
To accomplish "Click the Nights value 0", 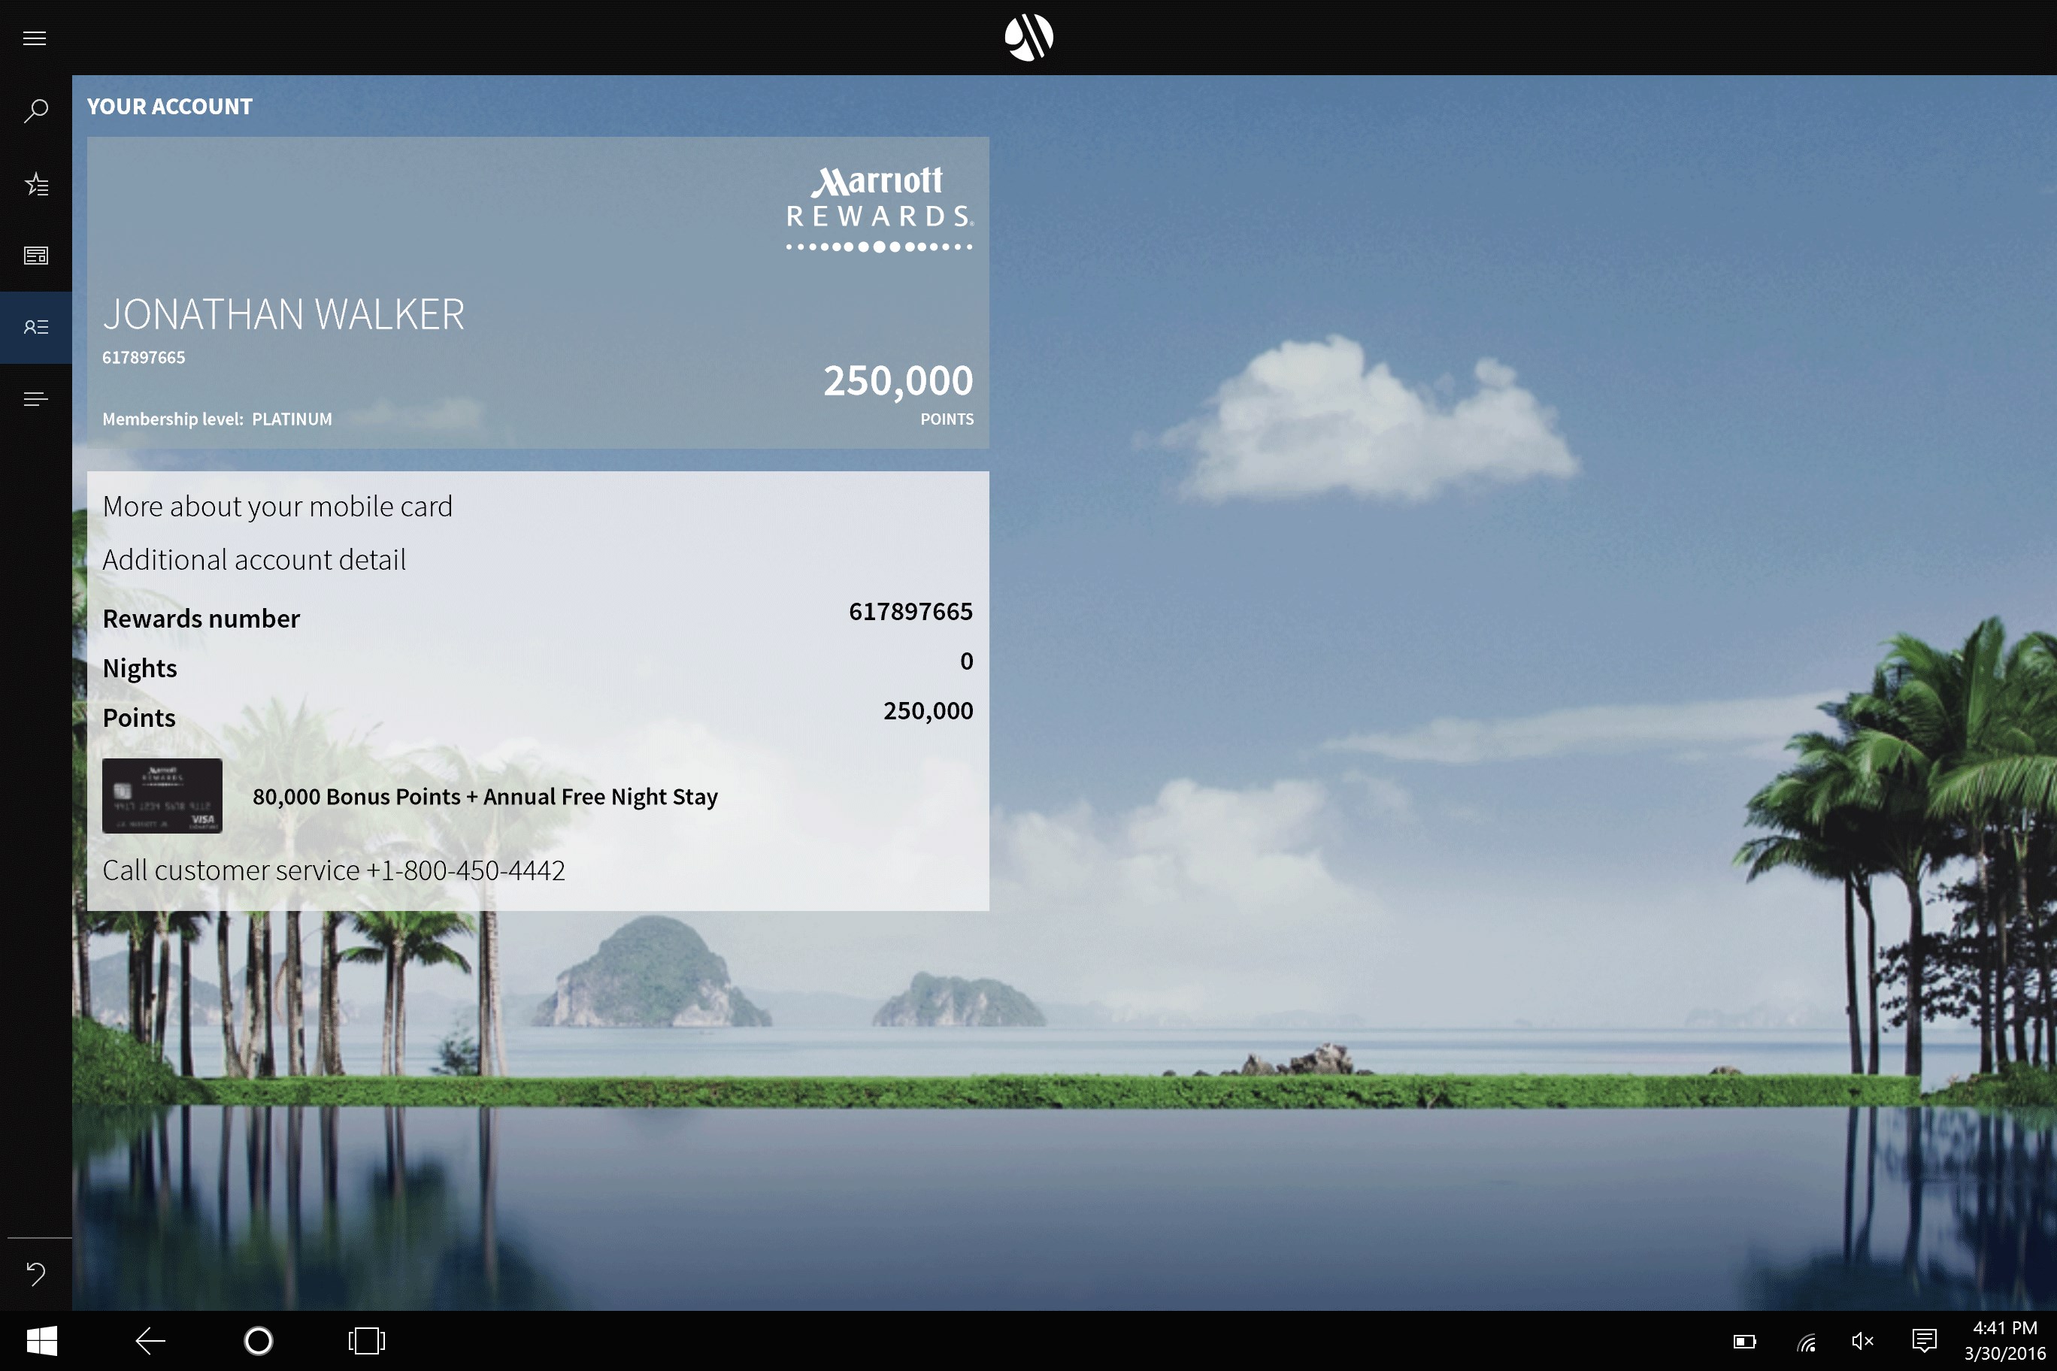I will 966,661.
